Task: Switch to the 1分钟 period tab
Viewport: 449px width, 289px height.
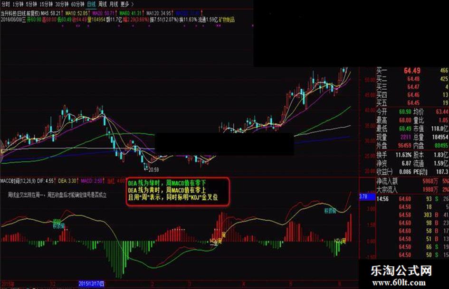Action: tap(18, 4)
